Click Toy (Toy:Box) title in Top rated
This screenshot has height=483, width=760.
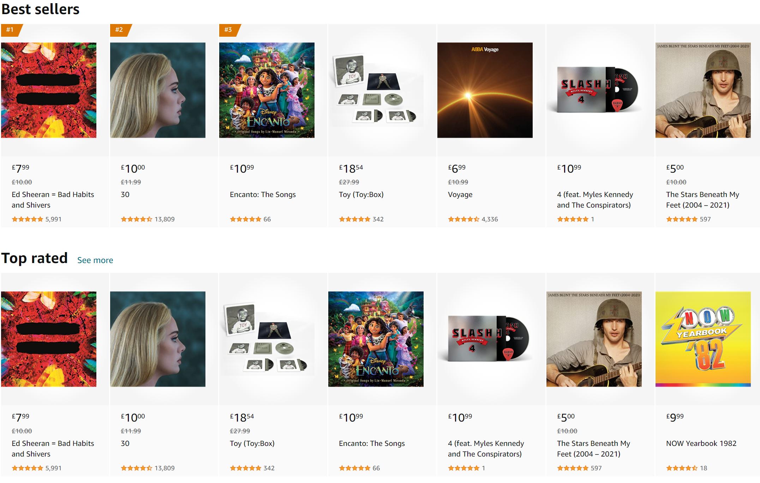click(252, 443)
